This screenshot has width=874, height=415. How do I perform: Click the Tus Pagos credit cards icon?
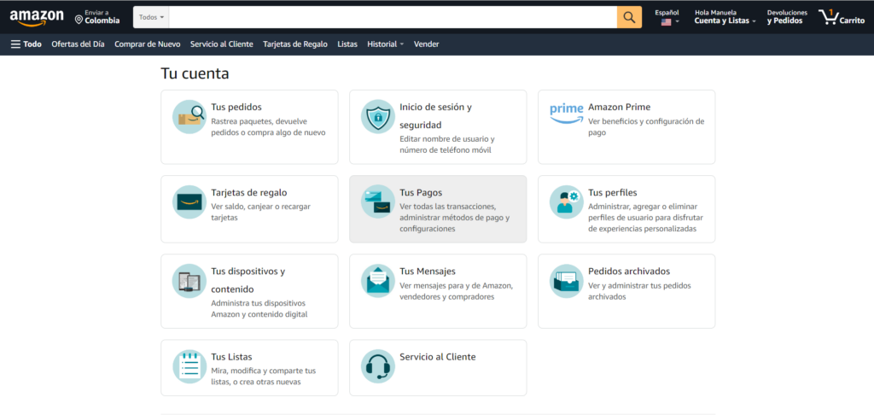[x=377, y=202]
